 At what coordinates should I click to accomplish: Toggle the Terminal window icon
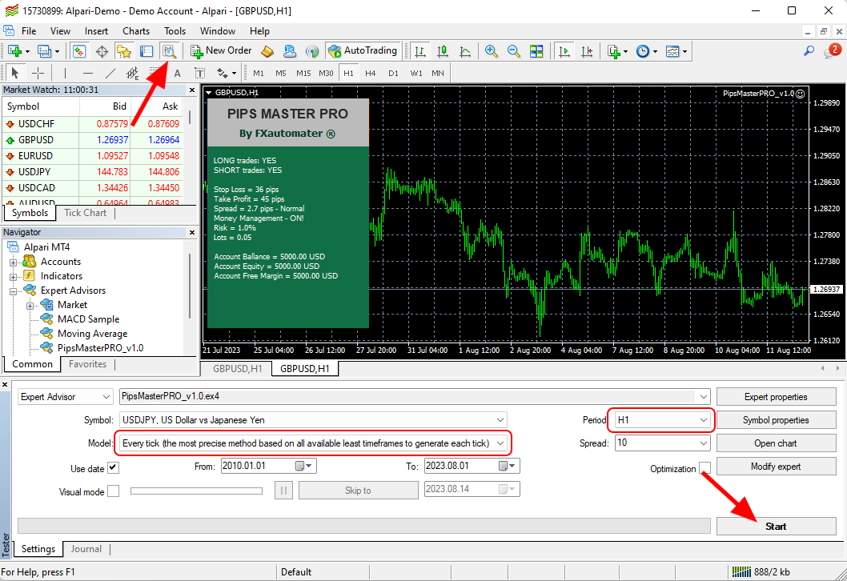click(x=147, y=51)
